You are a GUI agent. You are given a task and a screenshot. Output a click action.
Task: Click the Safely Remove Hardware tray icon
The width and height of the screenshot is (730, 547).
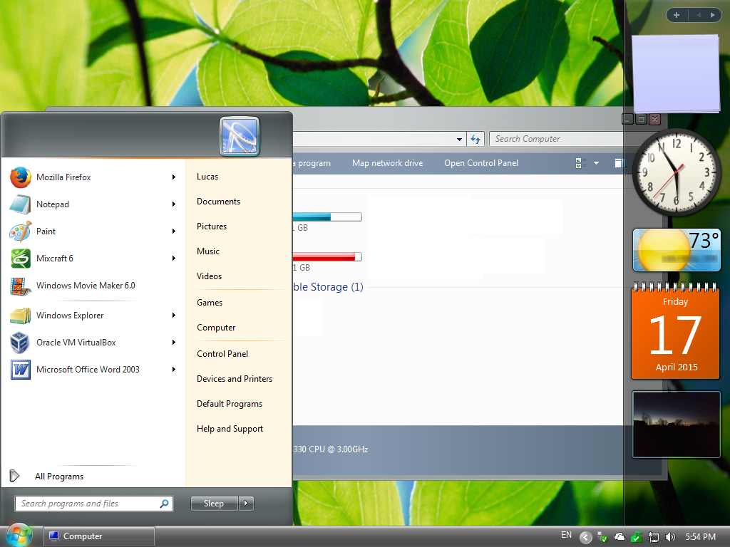pyautogui.click(x=601, y=536)
